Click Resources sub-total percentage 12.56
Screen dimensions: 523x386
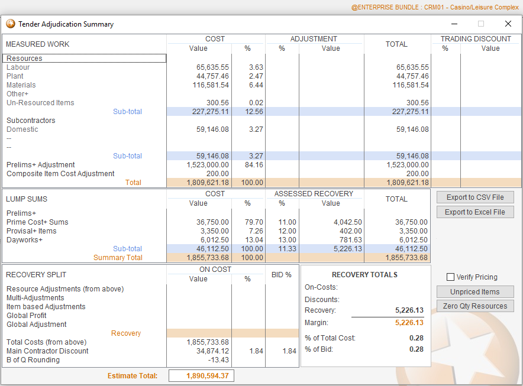[254, 112]
